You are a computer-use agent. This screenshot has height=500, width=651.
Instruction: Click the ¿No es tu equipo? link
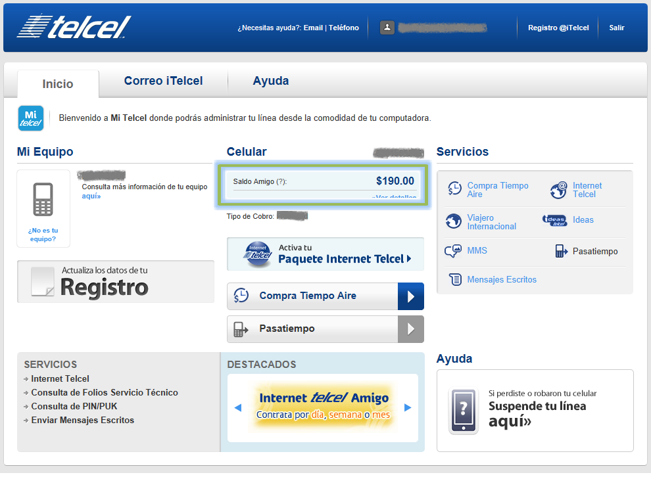[43, 235]
